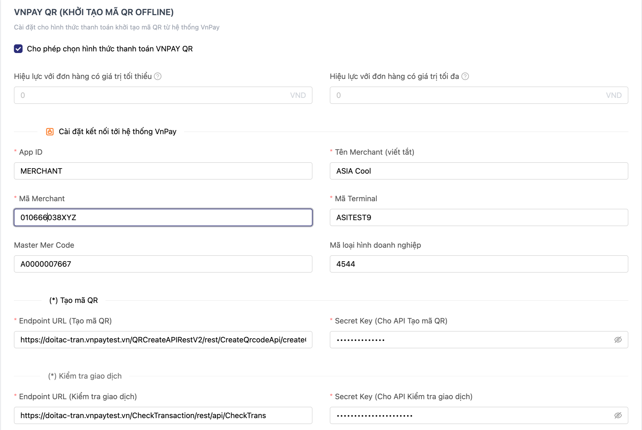The height and width of the screenshot is (430, 642).
Task: Click the check transaction Endpoint URL field
Action: 163,415
